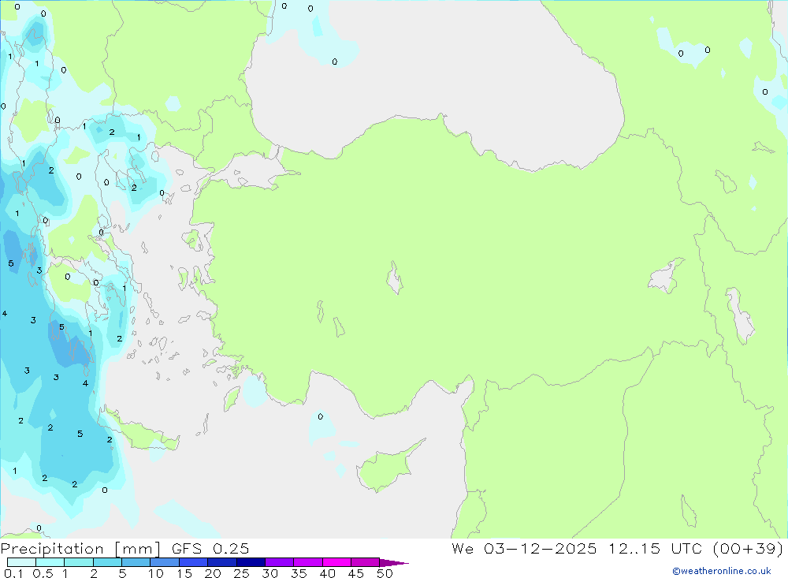The height and width of the screenshot is (578, 788).
Task: Click the legend scale label '0.5'
Action: coord(43,573)
